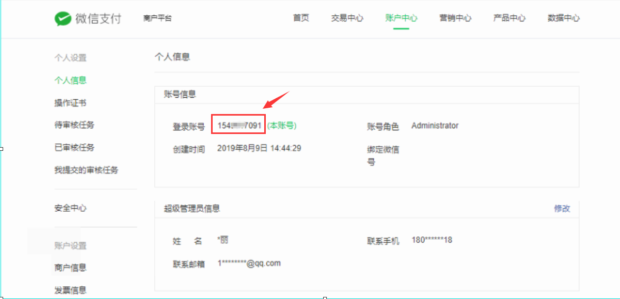Viewport: 620px width, 299px height.
Task: Click the contact email 1********@qq.com
Action: [x=249, y=263]
